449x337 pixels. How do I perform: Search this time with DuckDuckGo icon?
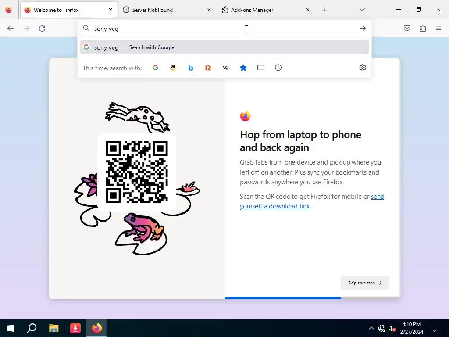click(x=208, y=68)
